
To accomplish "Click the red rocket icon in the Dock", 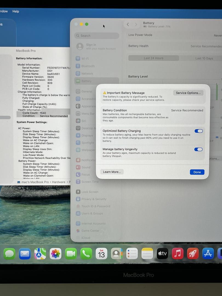I will point(193,254).
